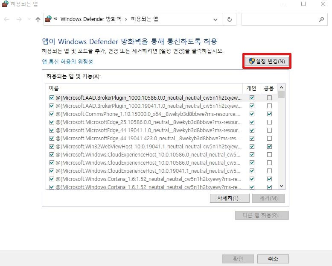The height and width of the screenshot is (266, 332).
Task: Click the title bar firewall icon
Action: click(5, 3)
